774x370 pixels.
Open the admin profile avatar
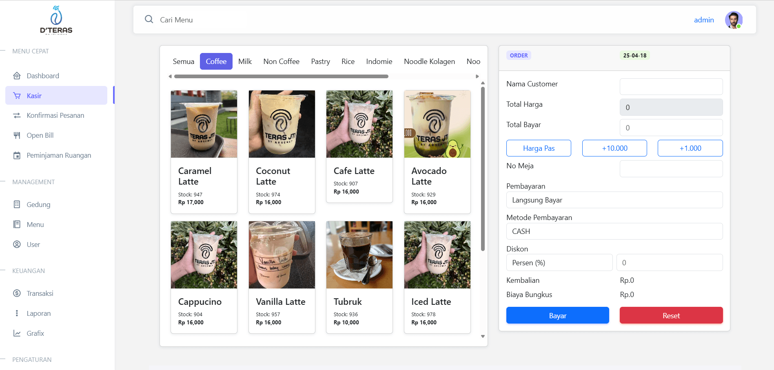(x=733, y=20)
